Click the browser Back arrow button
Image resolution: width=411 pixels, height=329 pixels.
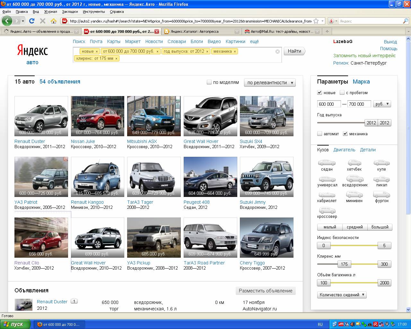click(7, 21)
